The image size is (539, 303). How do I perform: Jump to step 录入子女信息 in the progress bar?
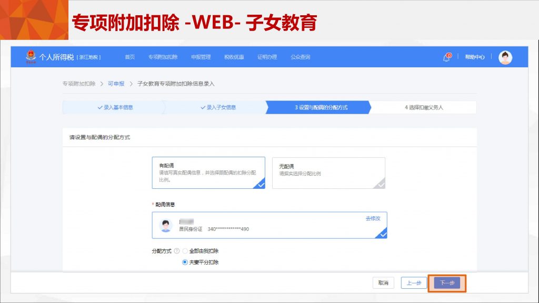click(217, 107)
